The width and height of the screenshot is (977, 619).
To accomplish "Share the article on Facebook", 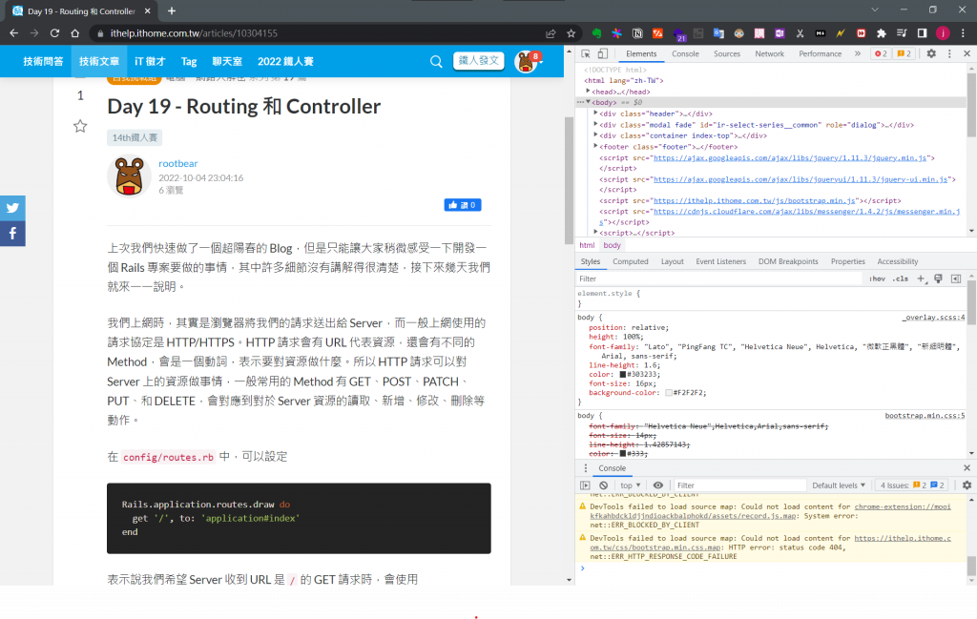I will click(12, 234).
